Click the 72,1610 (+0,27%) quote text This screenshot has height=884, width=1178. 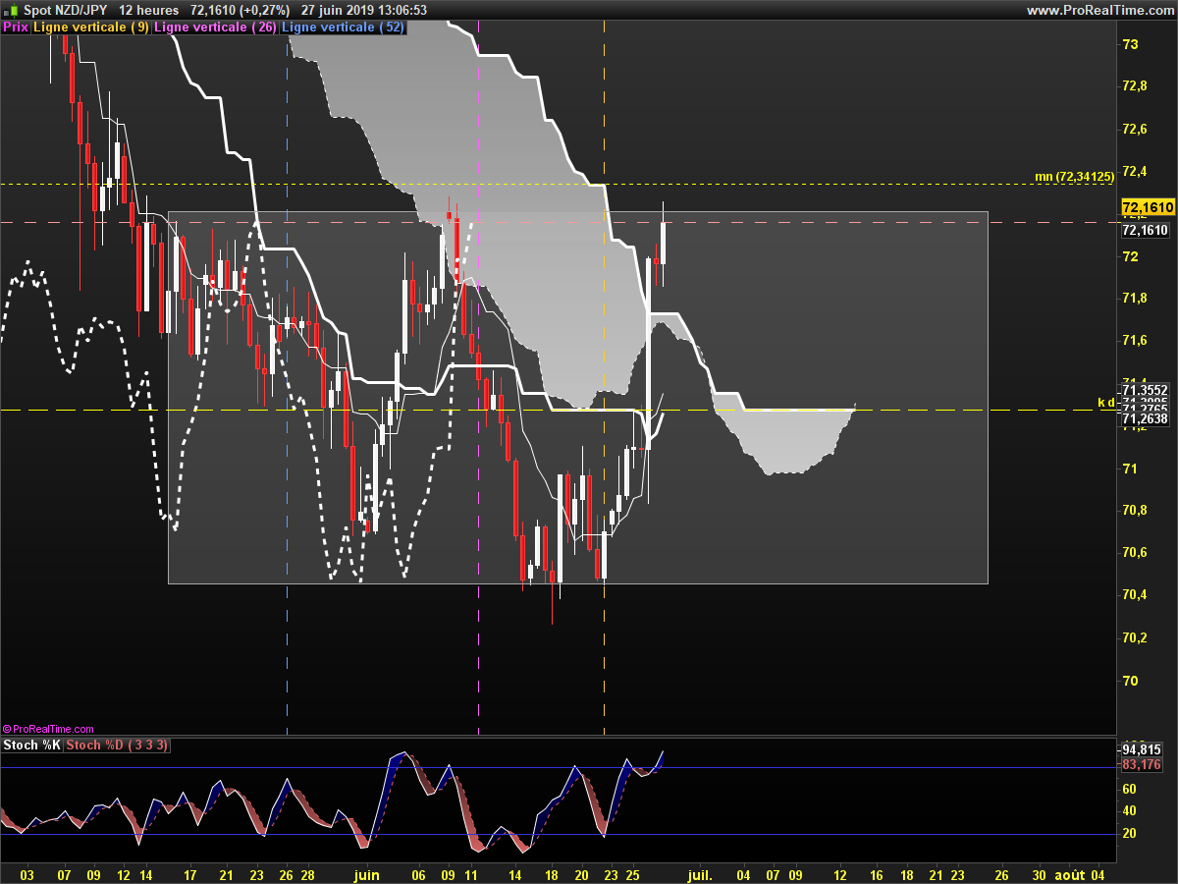click(x=240, y=10)
